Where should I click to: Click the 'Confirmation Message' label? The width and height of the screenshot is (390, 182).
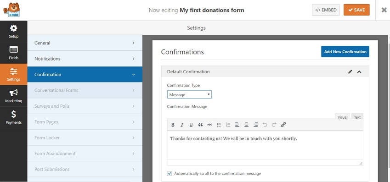(x=187, y=106)
